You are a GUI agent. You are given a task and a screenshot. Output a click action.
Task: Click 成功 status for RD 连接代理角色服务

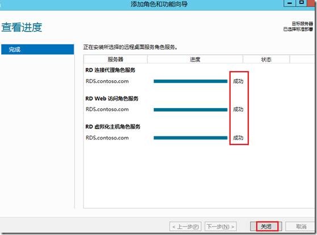238,81
